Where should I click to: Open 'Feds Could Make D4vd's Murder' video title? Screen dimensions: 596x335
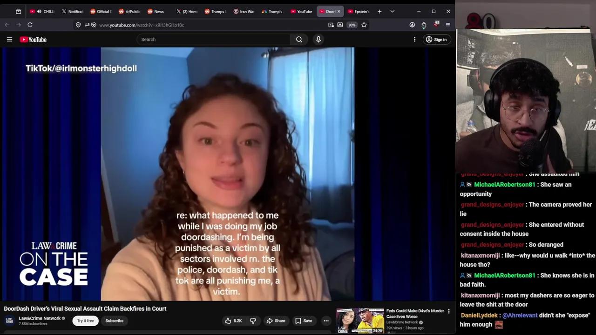tap(415, 314)
